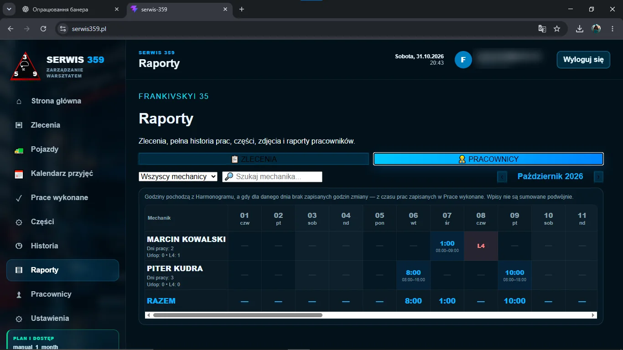
Task: Select the Prace wykonane checkmark icon
Action: [19, 198]
